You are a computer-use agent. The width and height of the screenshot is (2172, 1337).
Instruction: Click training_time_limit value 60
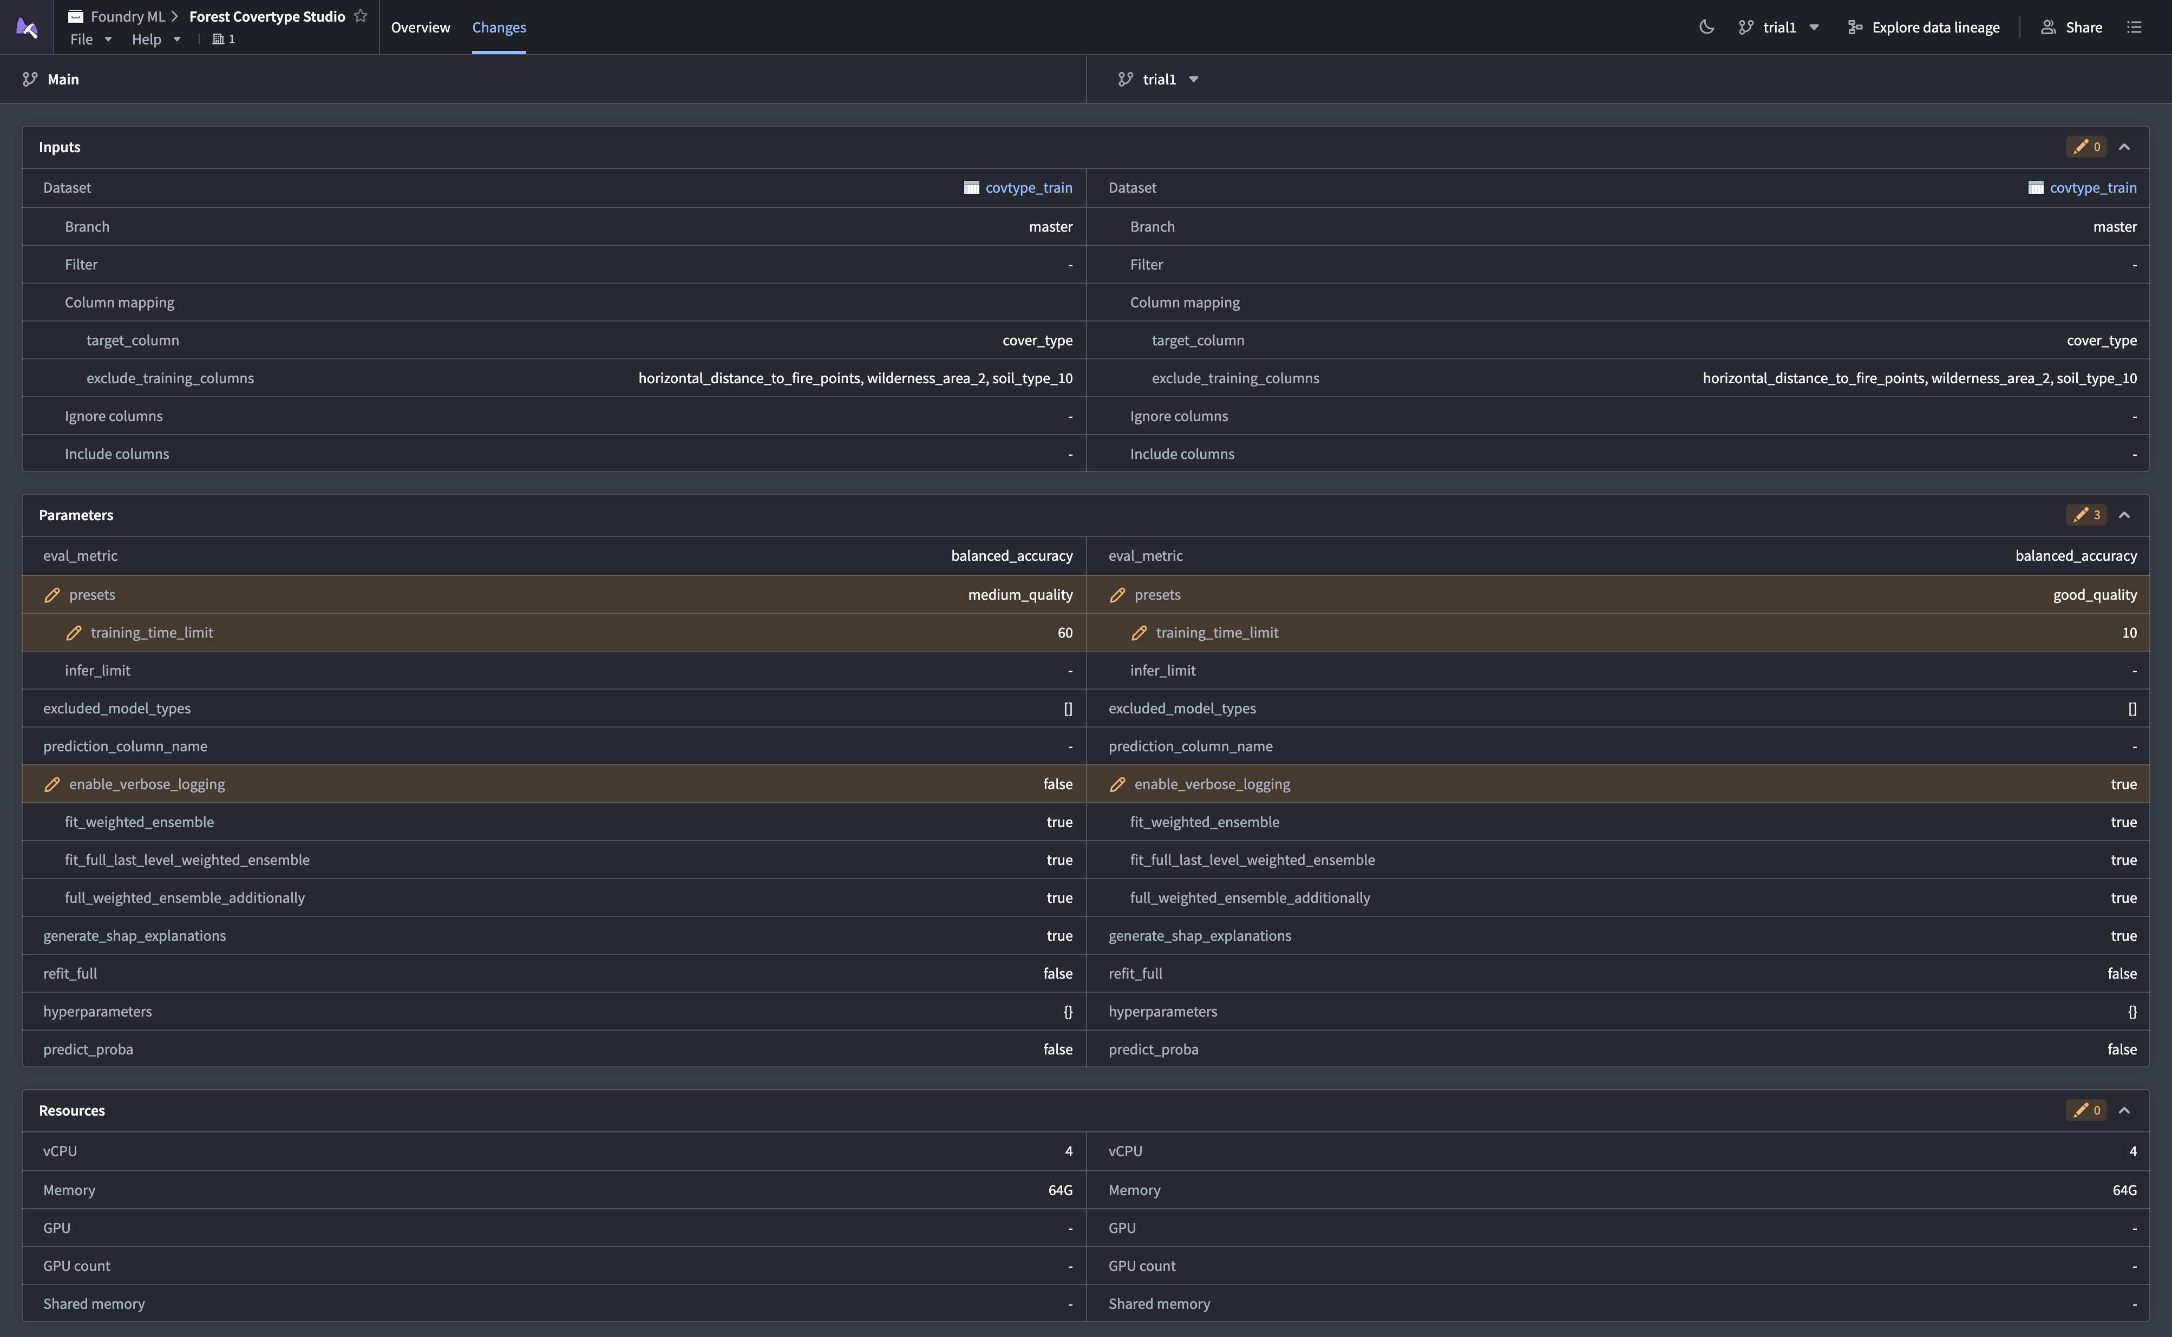(x=1065, y=633)
